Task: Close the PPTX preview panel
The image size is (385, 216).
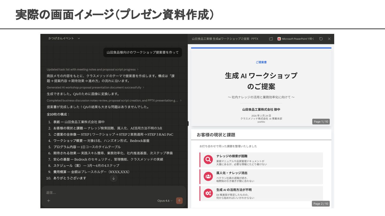Action: point(329,39)
